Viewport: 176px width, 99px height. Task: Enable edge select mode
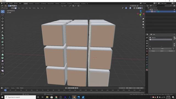[14, 8]
